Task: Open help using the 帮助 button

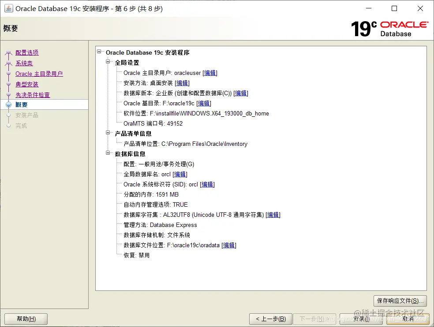Action: tap(26, 318)
